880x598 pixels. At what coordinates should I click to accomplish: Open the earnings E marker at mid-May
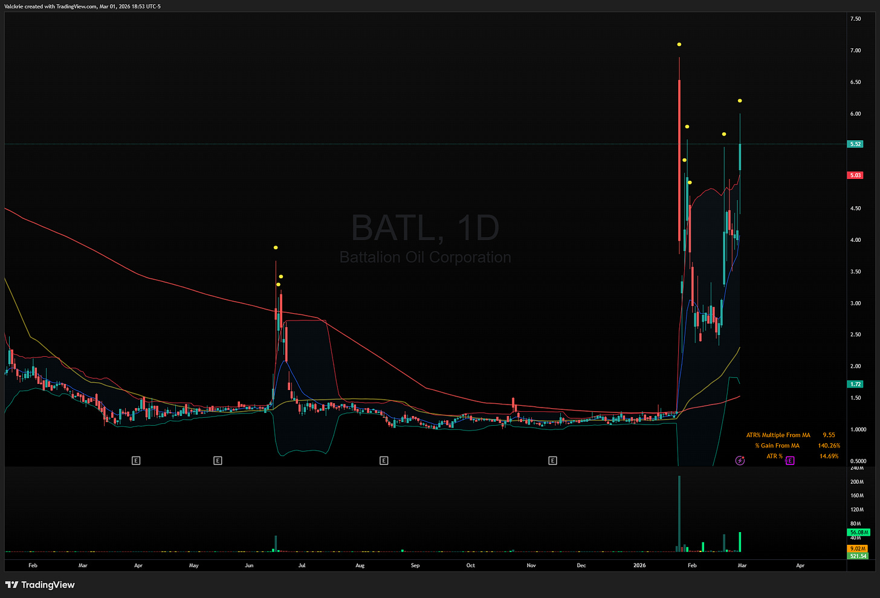tap(218, 461)
